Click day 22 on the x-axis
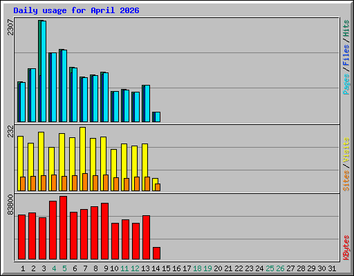The height and width of the screenshot is (276, 354). pyautogui.click(x=239, y=268)
